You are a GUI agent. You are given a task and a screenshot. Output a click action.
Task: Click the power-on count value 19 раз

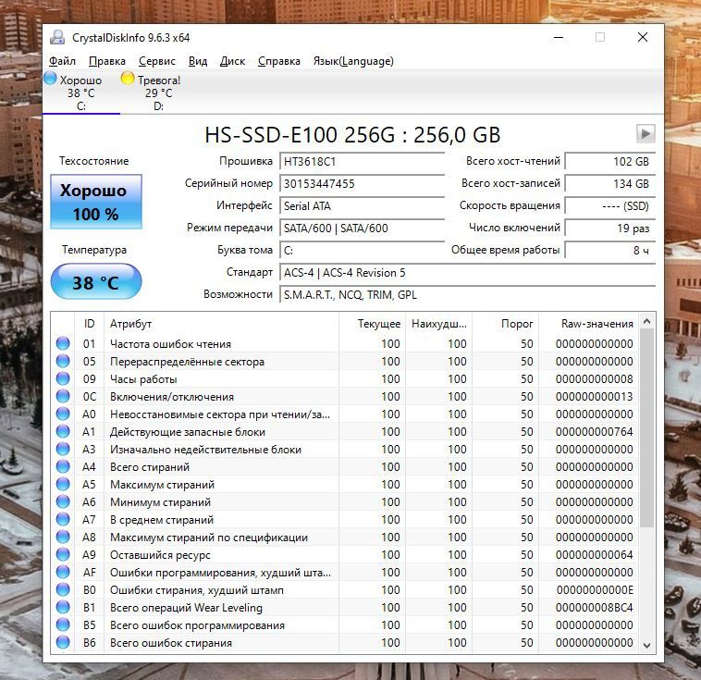[609, 229]
